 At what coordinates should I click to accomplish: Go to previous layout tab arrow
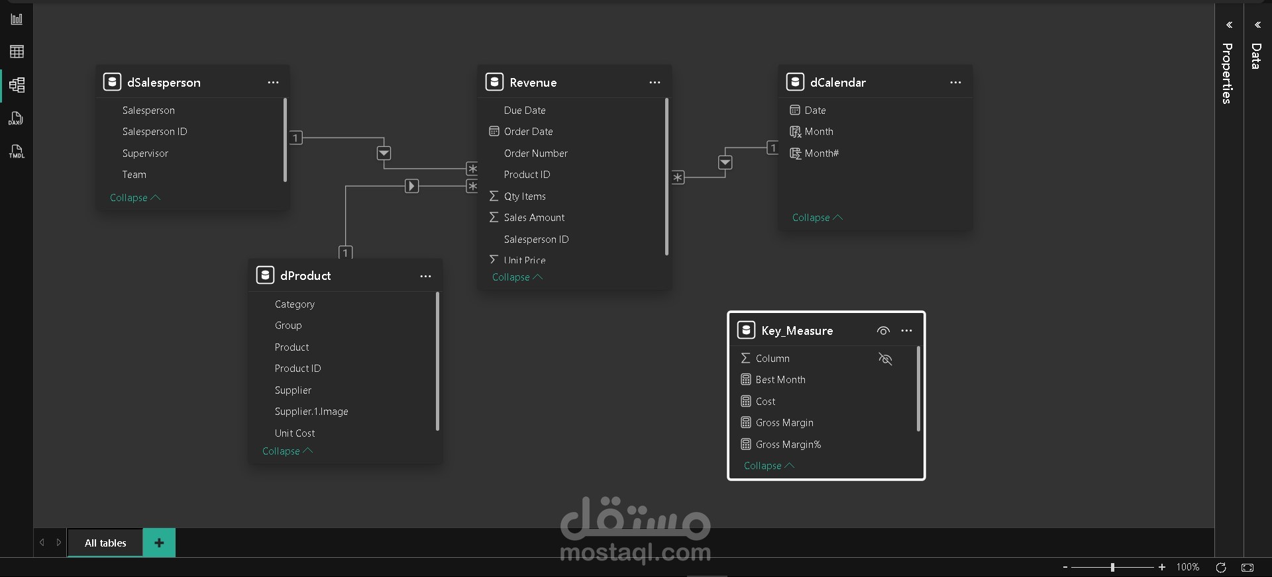click(42, 543)
